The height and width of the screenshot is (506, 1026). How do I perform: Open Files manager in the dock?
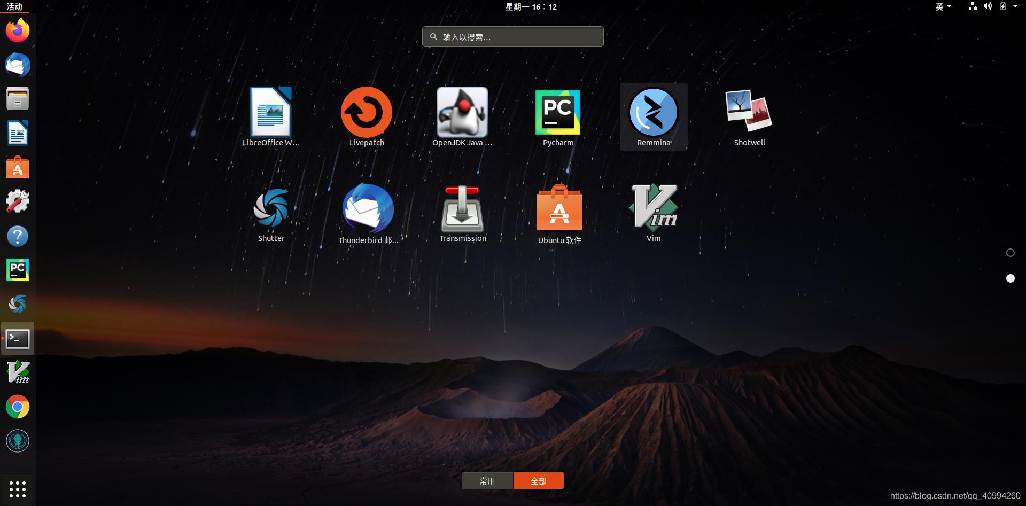click(18, 99)
